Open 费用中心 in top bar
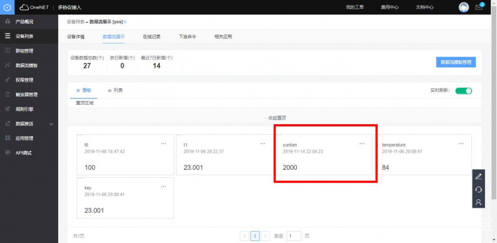Image resolution: width=497 pixels, height=243 pixels. [x=390, y=7]
